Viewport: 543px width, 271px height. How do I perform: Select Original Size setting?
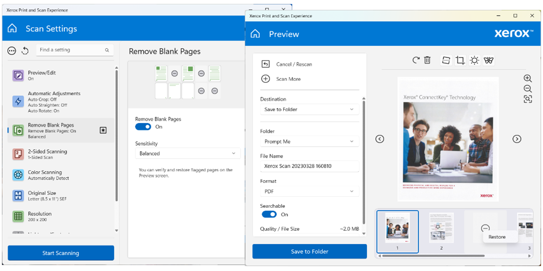click(61, 195)
